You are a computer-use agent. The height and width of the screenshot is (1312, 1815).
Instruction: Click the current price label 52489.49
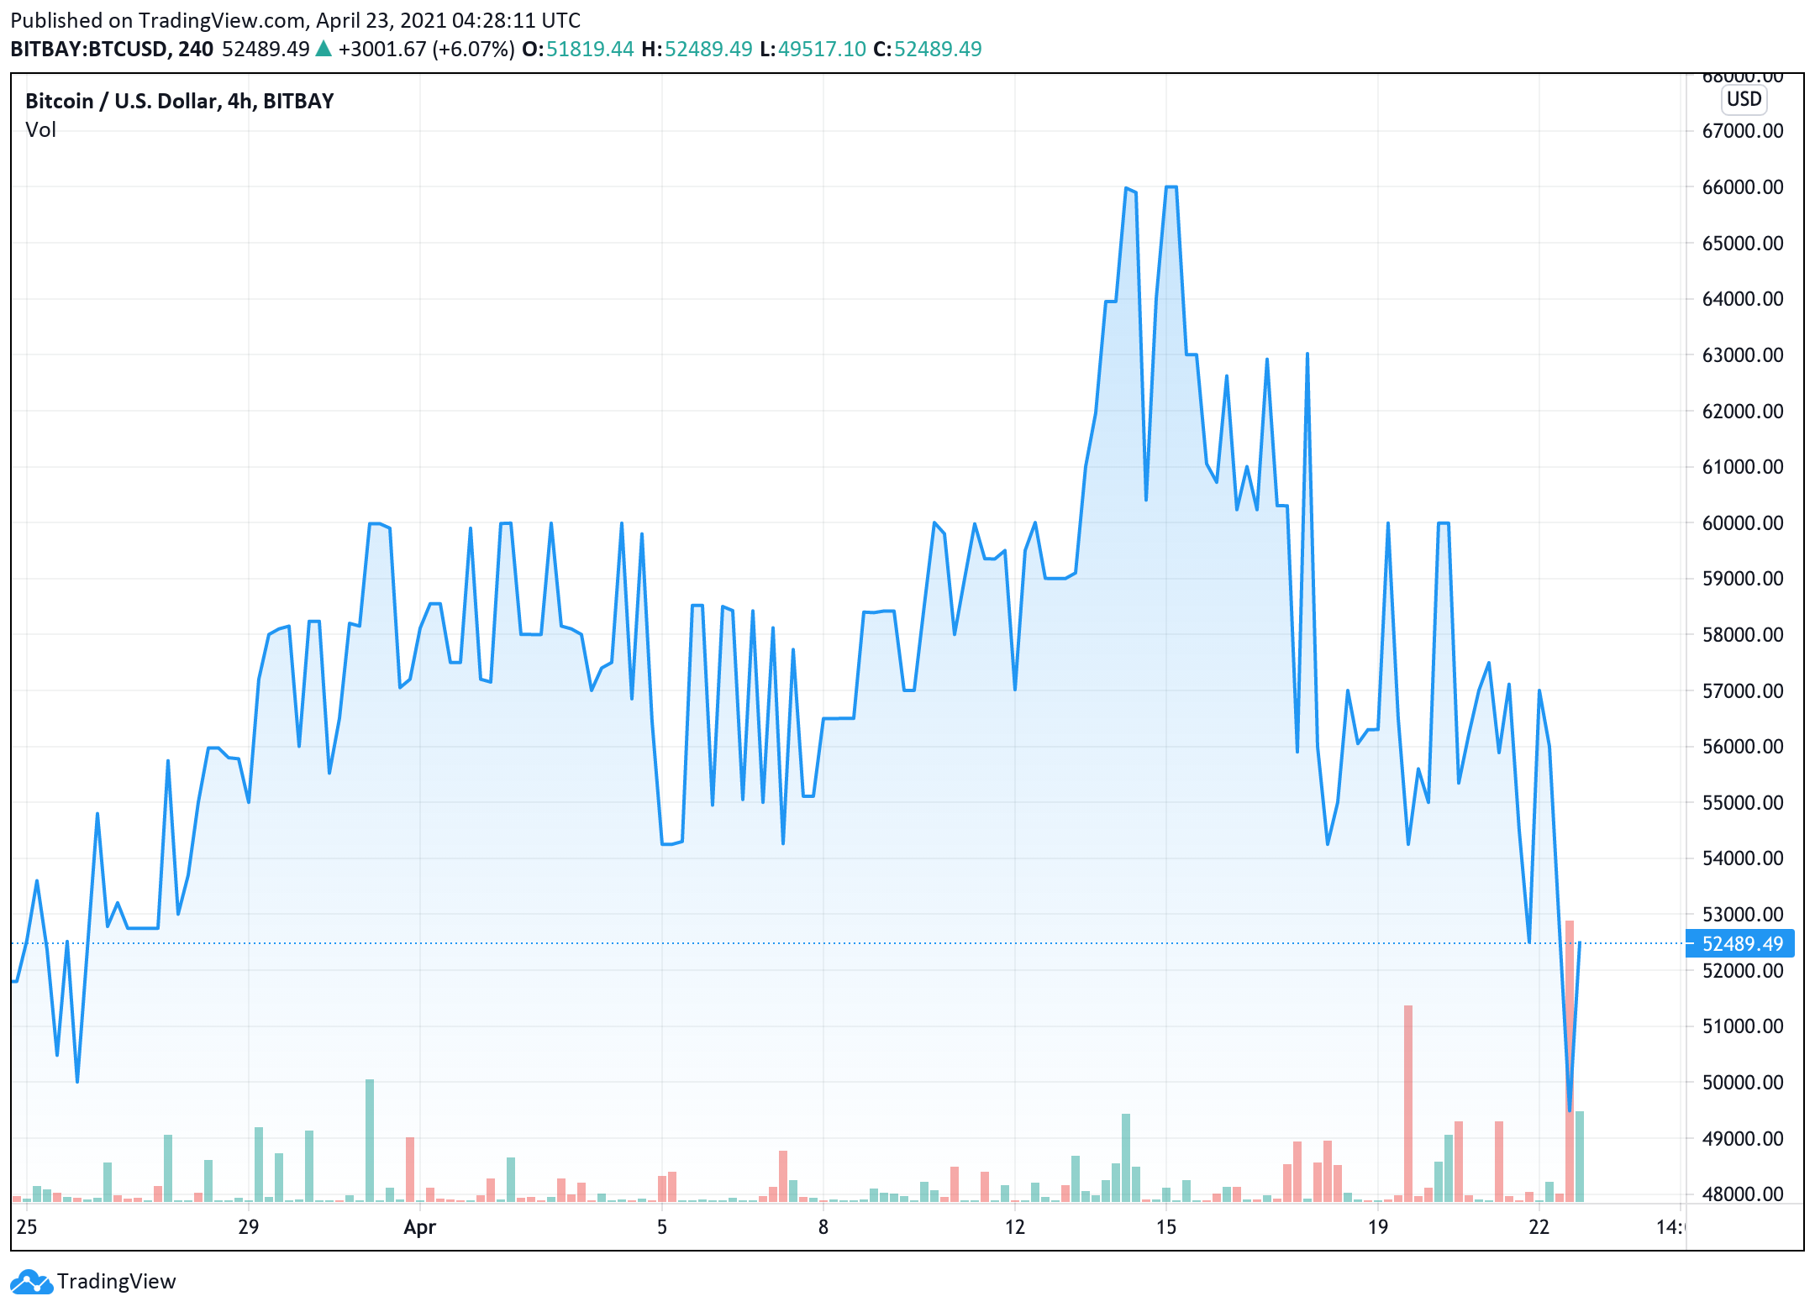[x=1741, y=943]
